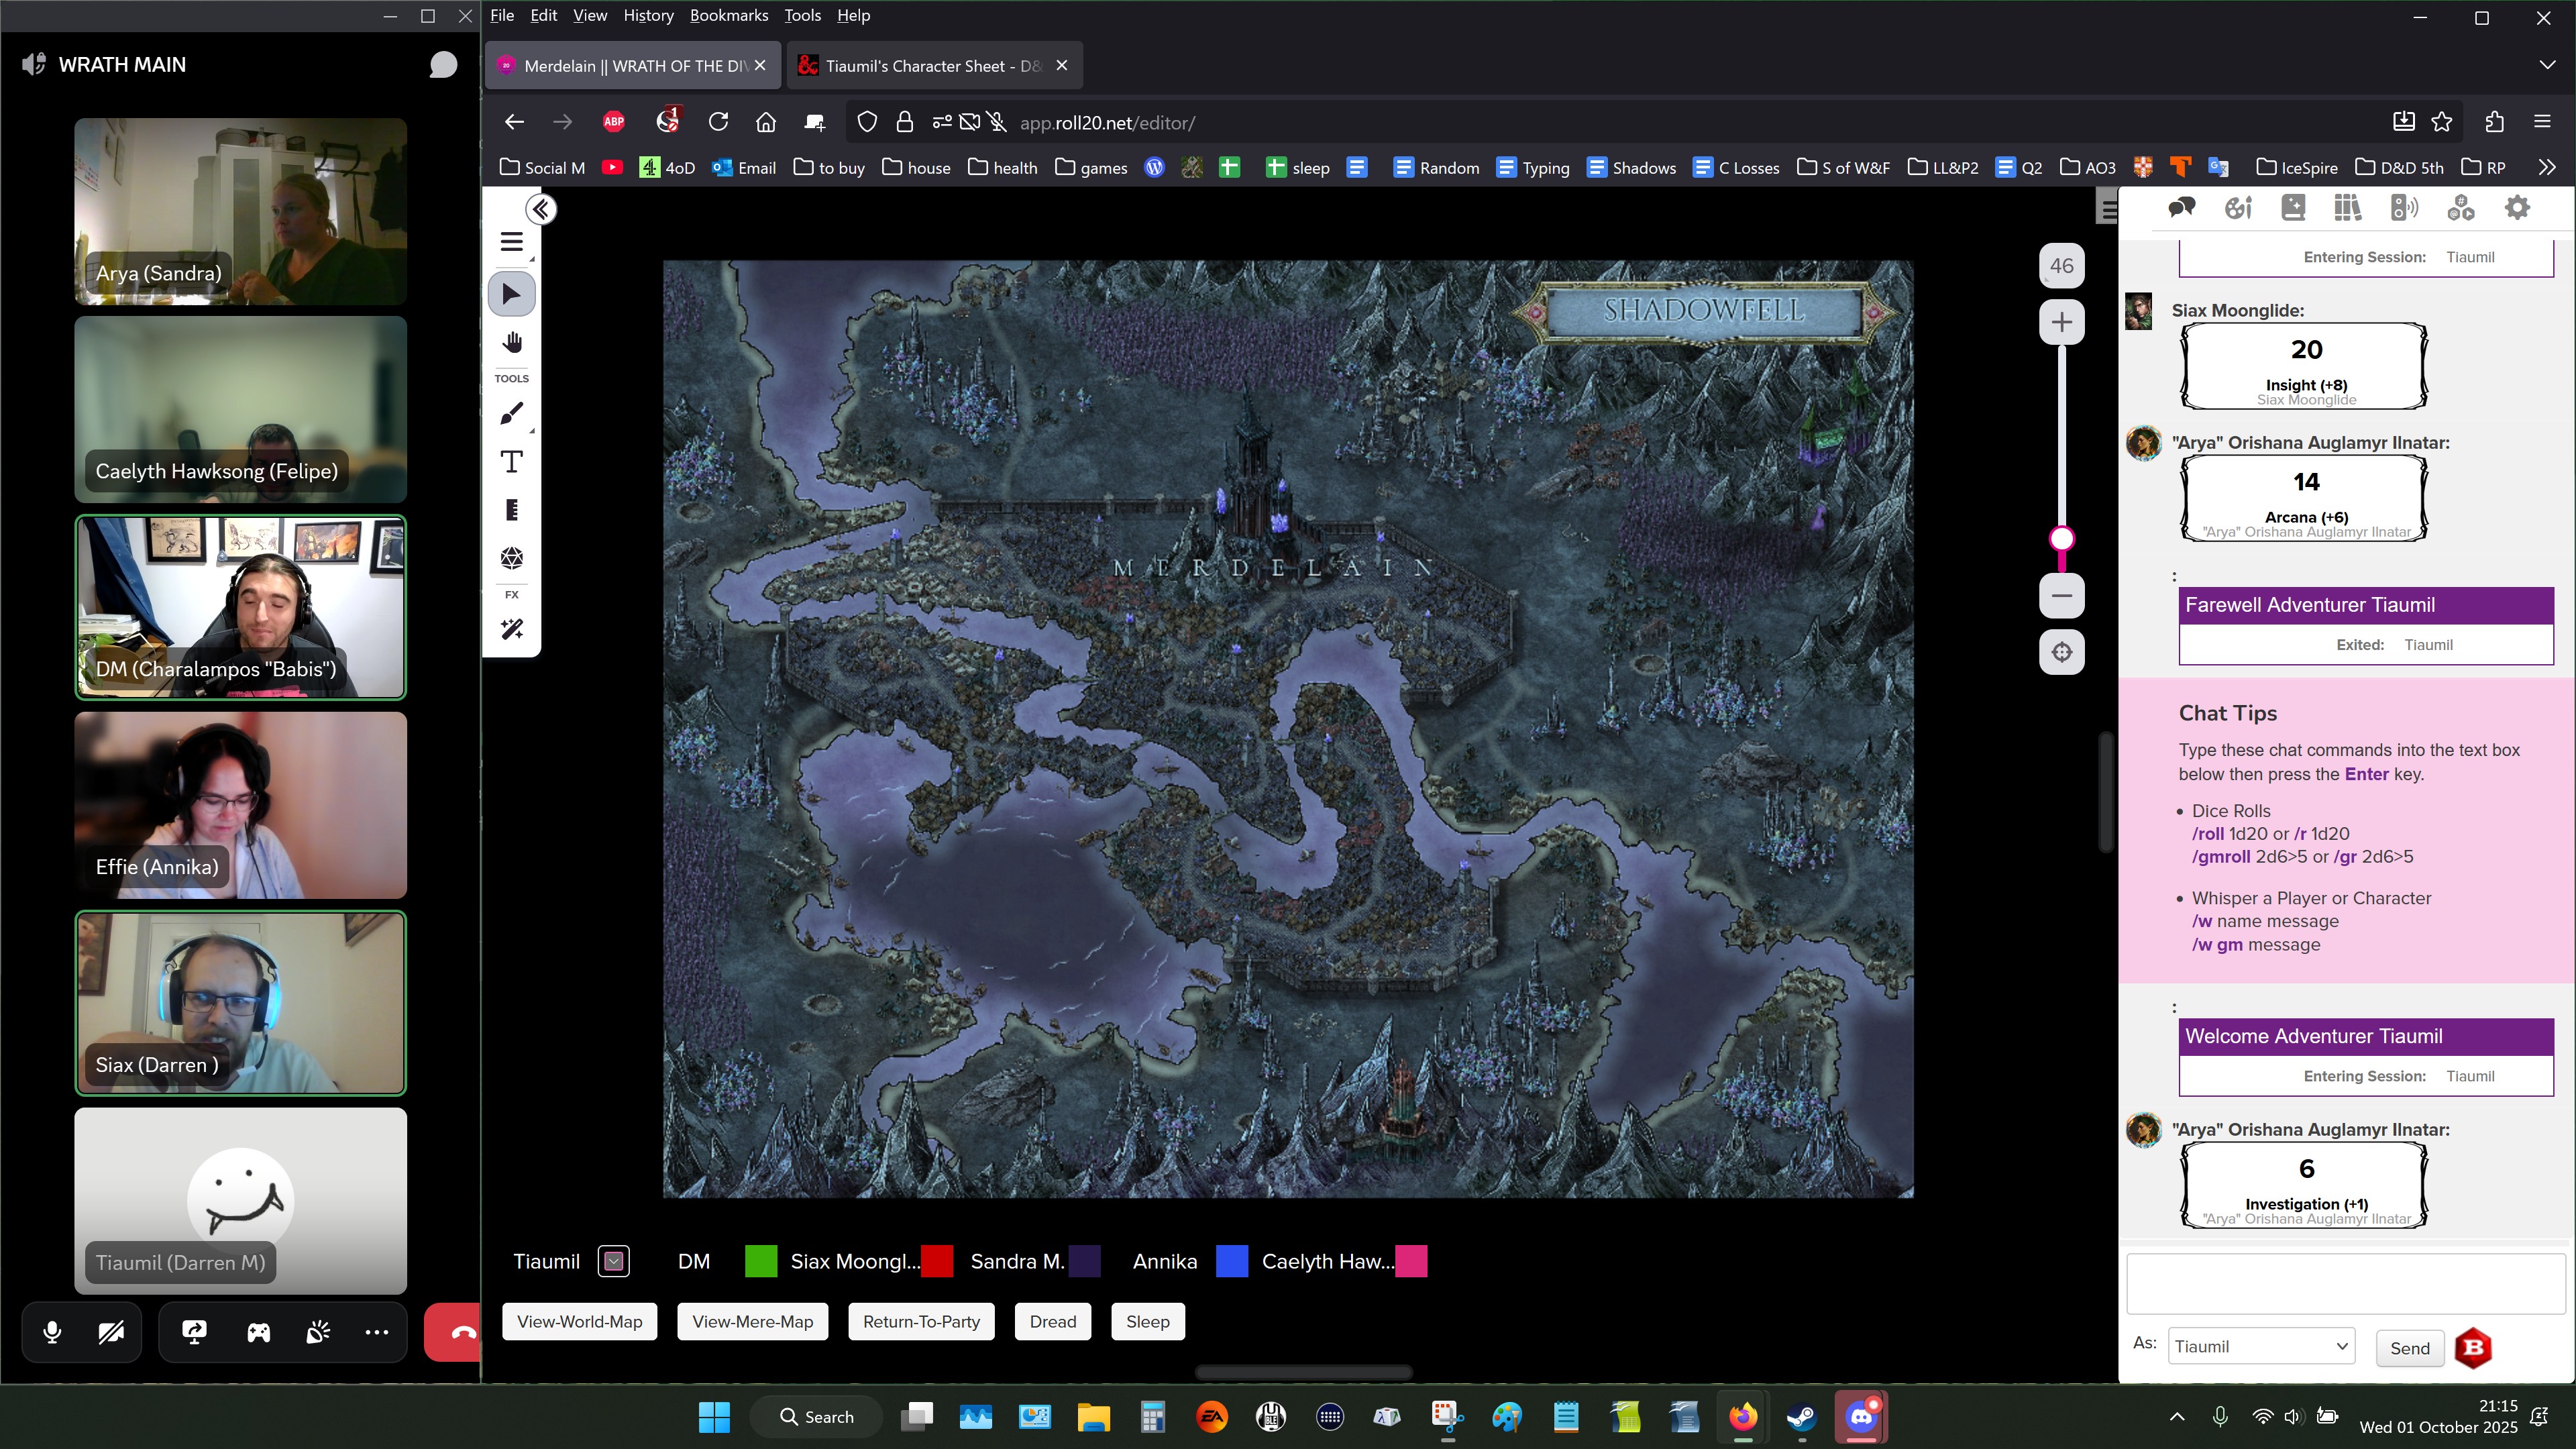Click the map zoom slider handle
Image resolution: width=2576 pixels, height=1449 pixels.
pos(2061,539)
